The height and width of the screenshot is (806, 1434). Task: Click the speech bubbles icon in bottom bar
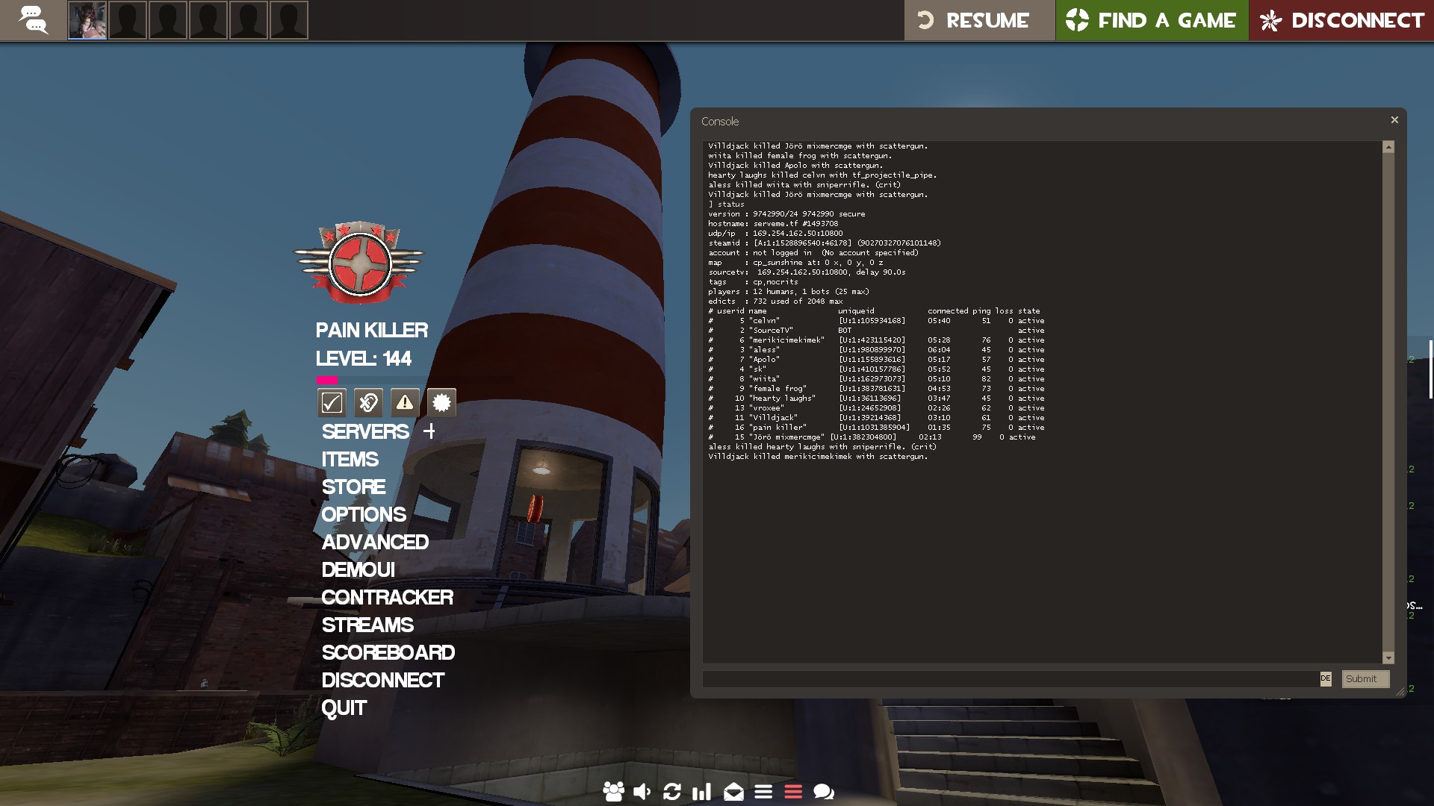tap(824, 792)
